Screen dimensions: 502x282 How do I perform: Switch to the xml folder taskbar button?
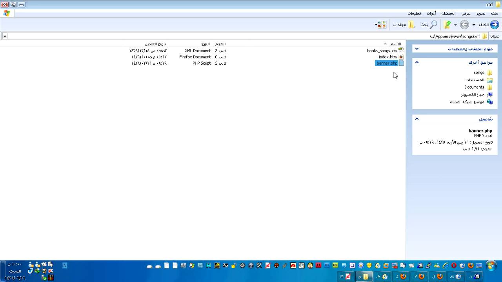point(364,277)
